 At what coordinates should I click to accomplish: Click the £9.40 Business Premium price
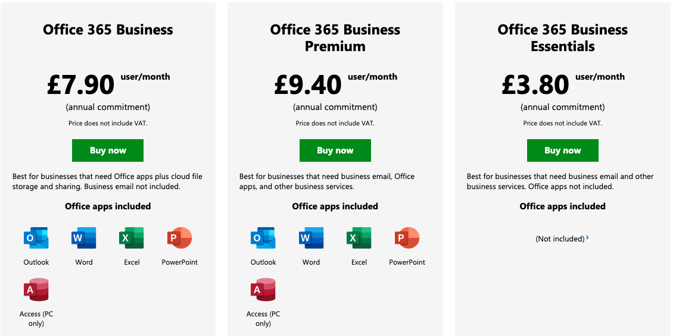click(308, 84)
